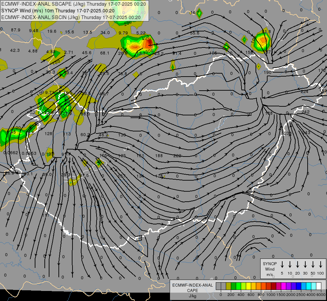Click the 26.0 value on the map
Viewport: 327px width, 301px height.
click(10, 173)
